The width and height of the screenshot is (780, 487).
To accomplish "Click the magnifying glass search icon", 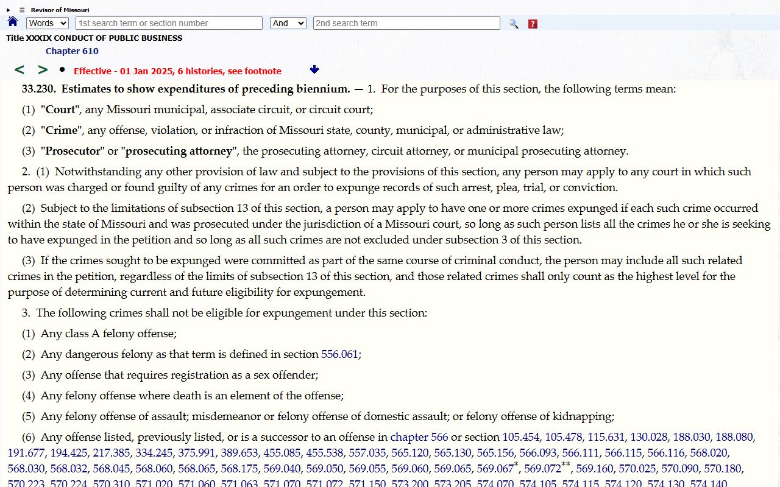I will (x=514, y=24).
